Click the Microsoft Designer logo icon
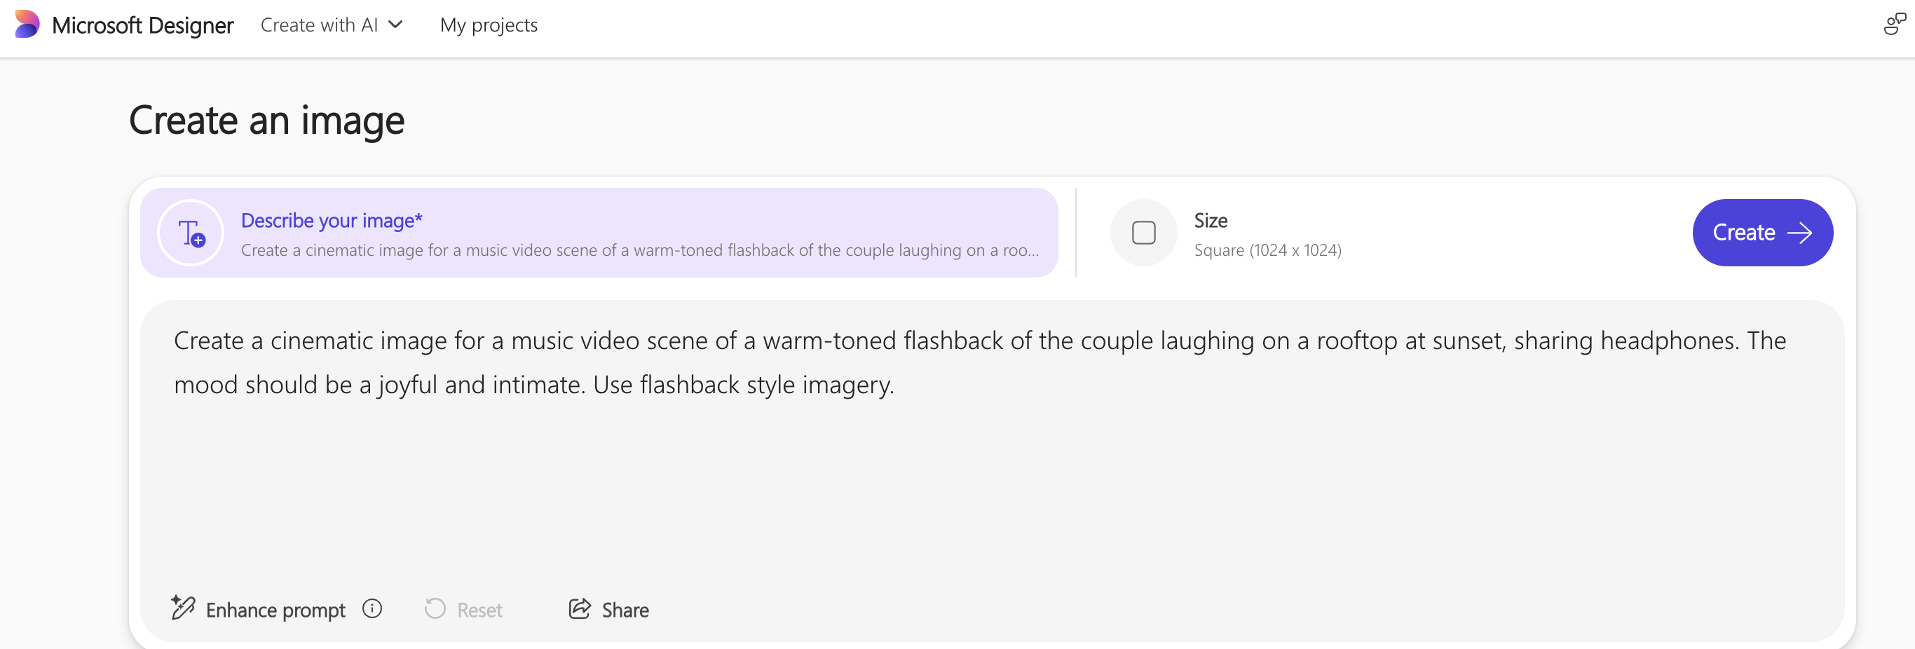The image size is (1915, 649). pos(27,25)
